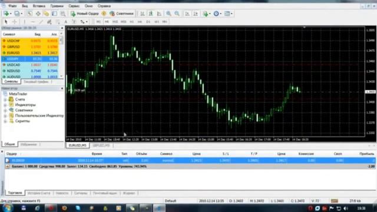Image resolution: width=377 pixels, height=212 pixels.
Task: Toggle the Navigator panel icon
Action: tap(46, 14)
